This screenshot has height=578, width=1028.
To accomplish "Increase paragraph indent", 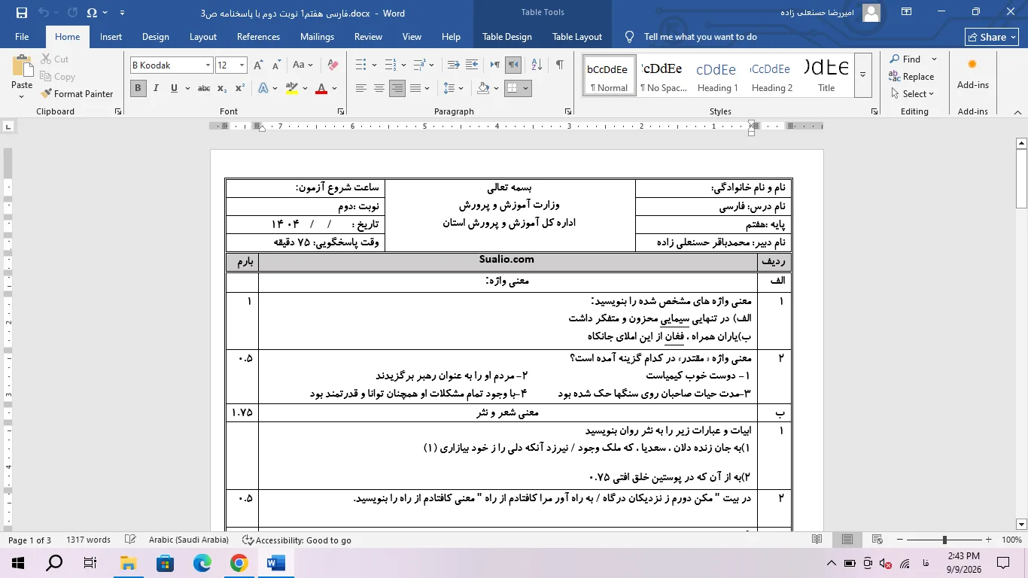I will coord(473,65).
